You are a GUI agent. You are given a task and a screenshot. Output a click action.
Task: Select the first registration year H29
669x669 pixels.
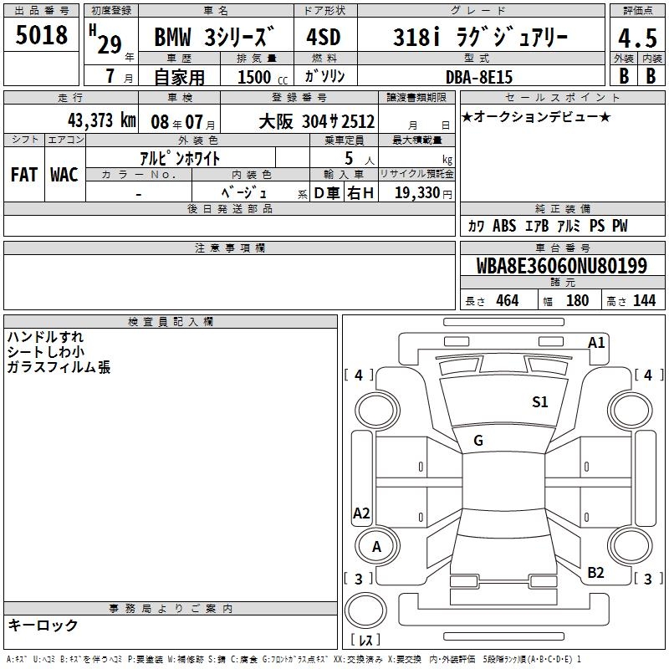click(106, 40)
